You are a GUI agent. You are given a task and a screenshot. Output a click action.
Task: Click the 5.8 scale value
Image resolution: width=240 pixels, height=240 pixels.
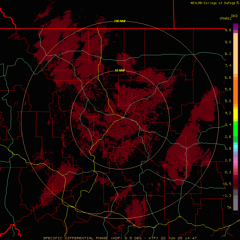(x=228, y=89)
